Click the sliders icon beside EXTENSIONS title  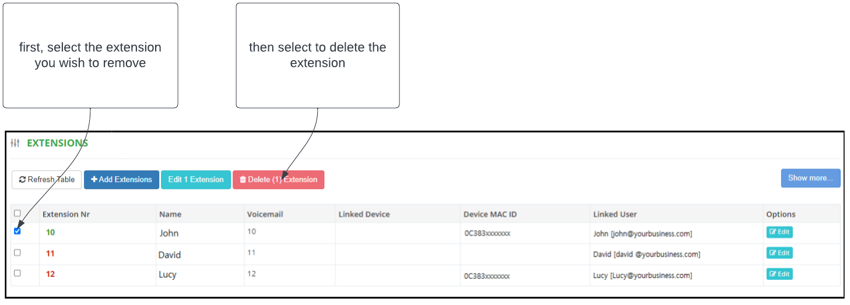(x=15, y=143)
